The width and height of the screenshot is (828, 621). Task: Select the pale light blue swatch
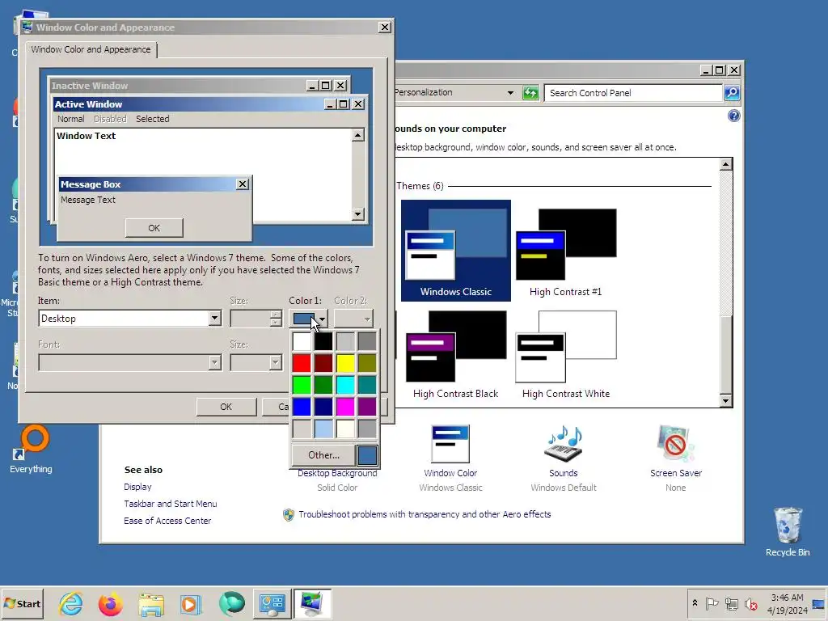pyautogui.click(x=323, y=429)
